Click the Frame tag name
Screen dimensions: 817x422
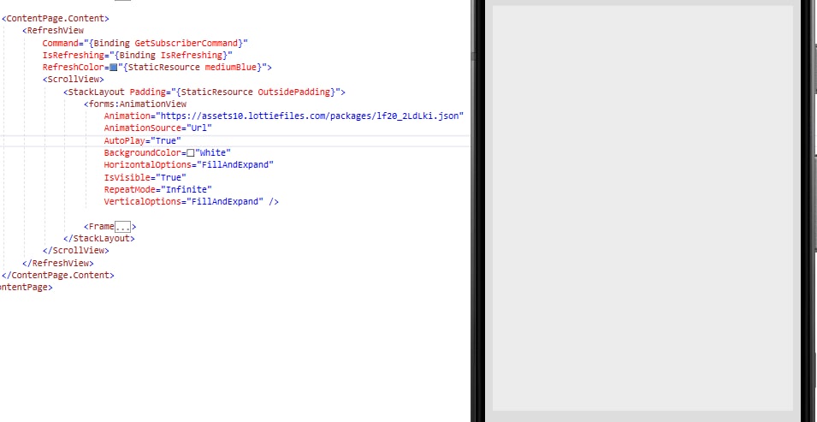(102, 226)
